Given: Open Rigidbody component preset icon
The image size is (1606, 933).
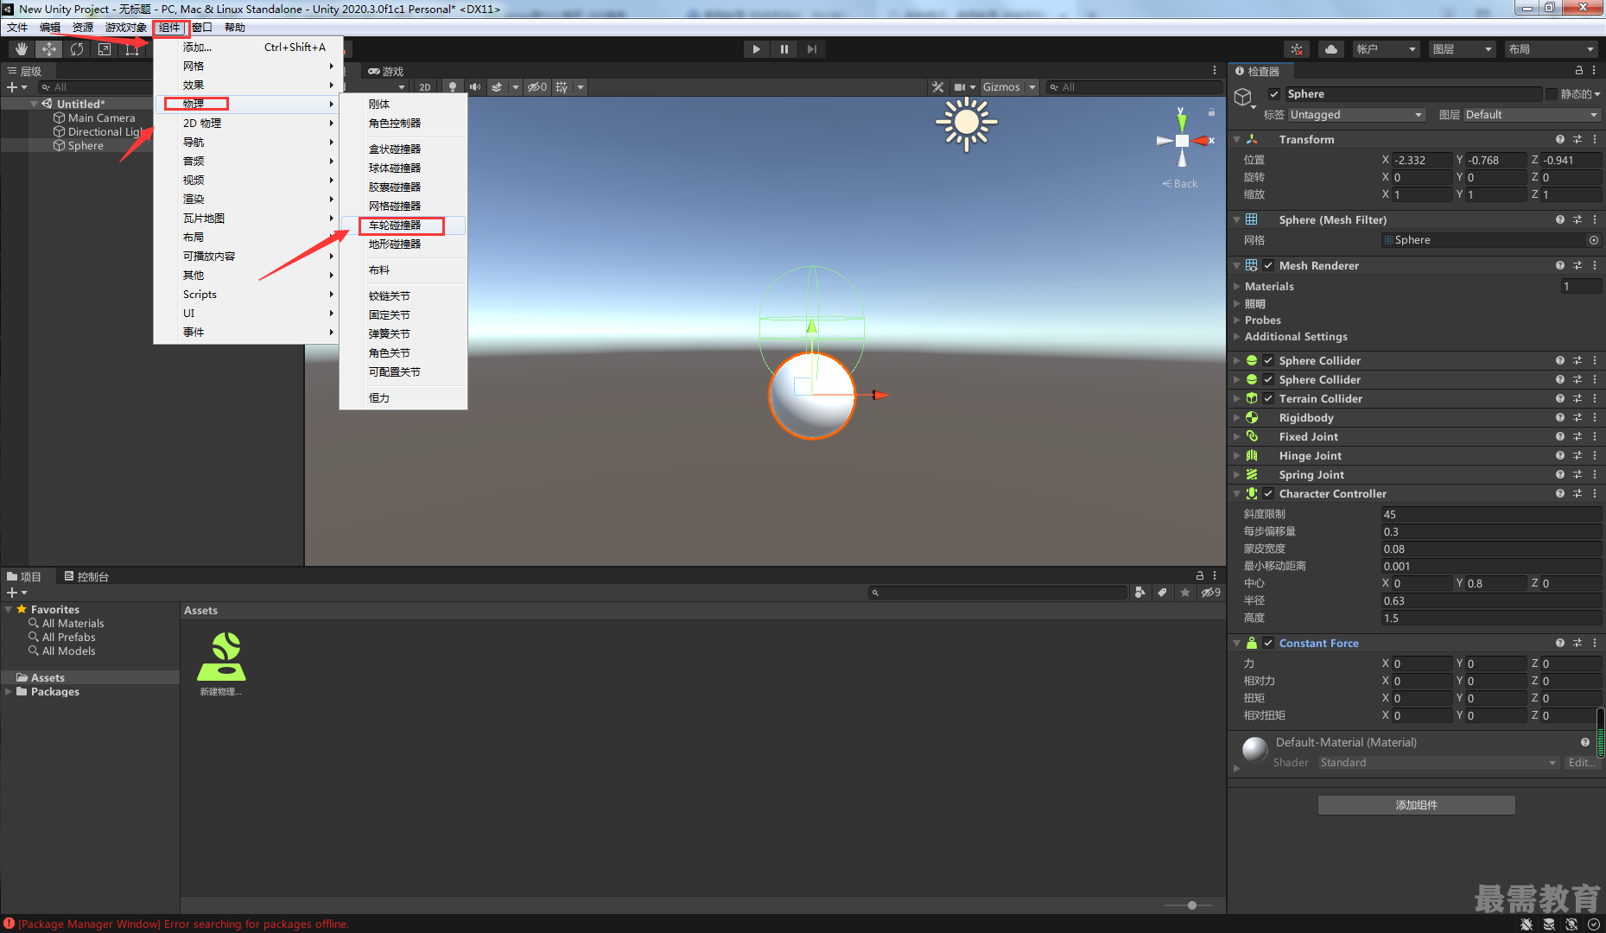Looking at the screenshot, I should tap(1577, 418).
